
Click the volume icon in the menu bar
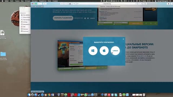(134, 1)
